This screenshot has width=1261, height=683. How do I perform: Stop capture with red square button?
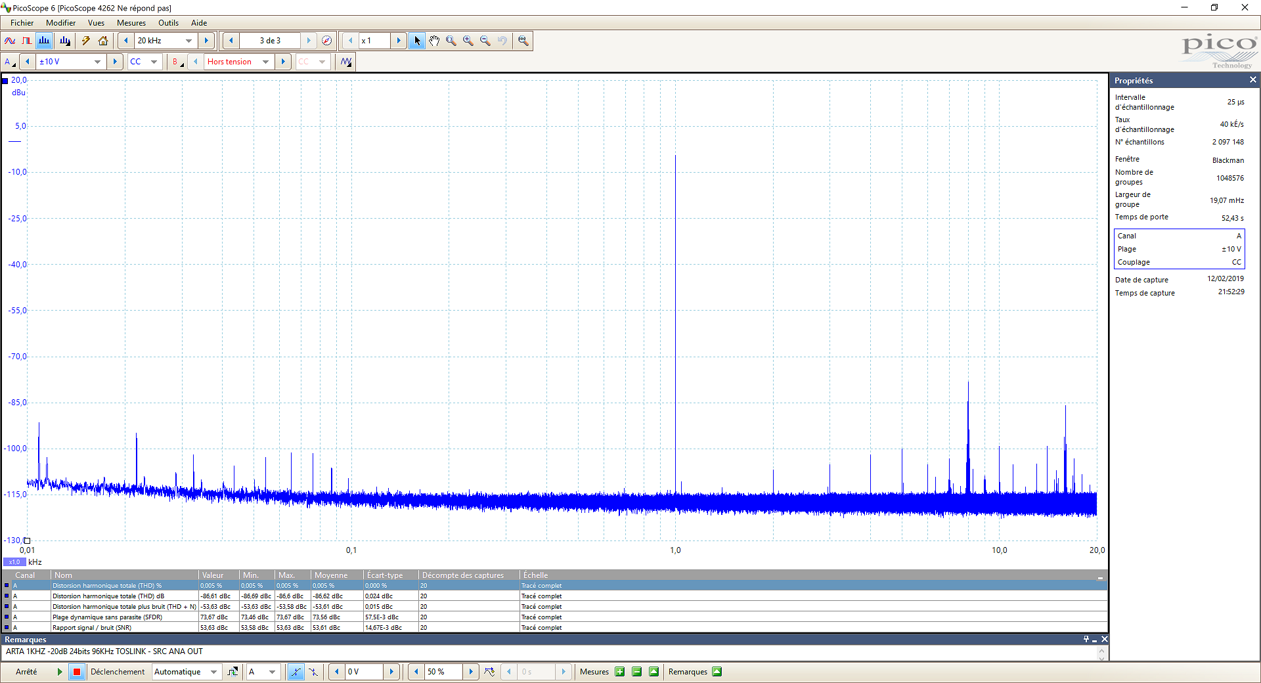(77, 672)
